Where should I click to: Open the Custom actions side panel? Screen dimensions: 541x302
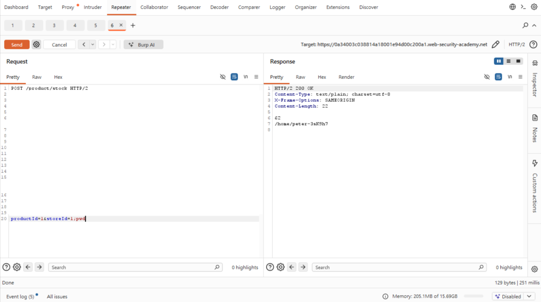point(535,186)
